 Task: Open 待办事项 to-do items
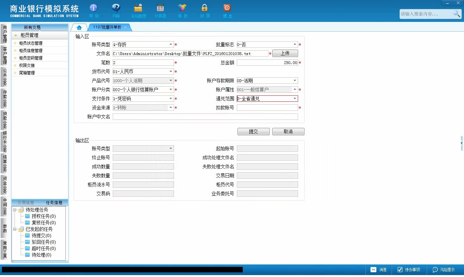coord(409,270)
